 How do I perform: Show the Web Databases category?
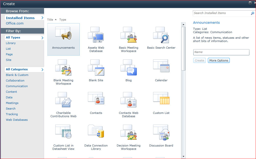[17, 120]
